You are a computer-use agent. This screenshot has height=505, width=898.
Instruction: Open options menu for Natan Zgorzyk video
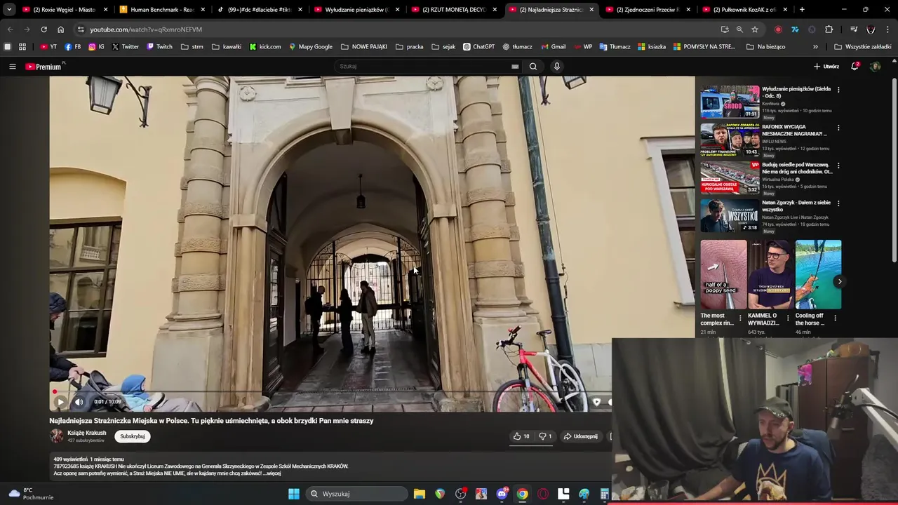point(838,203)
